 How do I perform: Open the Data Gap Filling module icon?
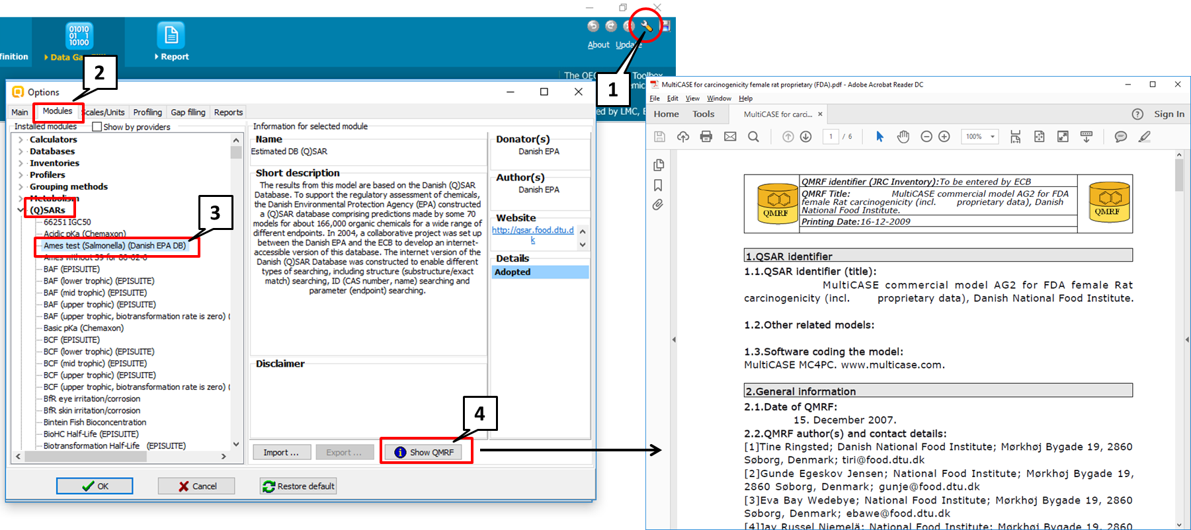[79, 35]
